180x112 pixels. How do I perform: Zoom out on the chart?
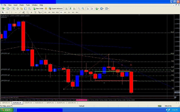[x=83, y=9]
